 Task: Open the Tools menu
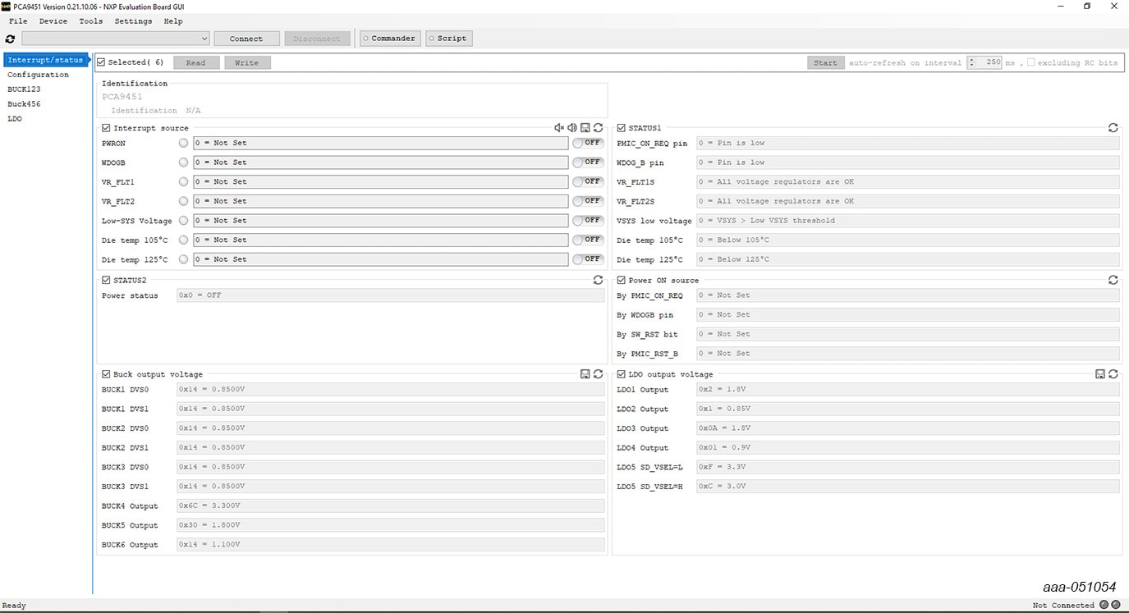(x=90, y=21)
